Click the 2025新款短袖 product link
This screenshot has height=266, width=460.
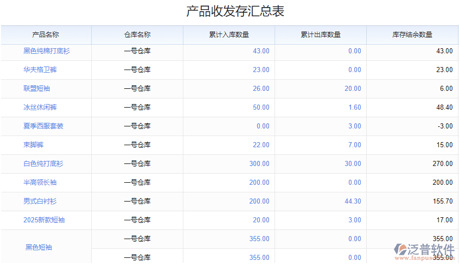44,220
